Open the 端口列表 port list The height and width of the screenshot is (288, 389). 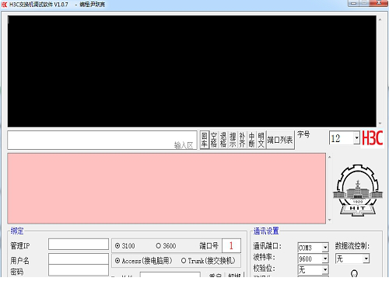(x=280, y=140)
